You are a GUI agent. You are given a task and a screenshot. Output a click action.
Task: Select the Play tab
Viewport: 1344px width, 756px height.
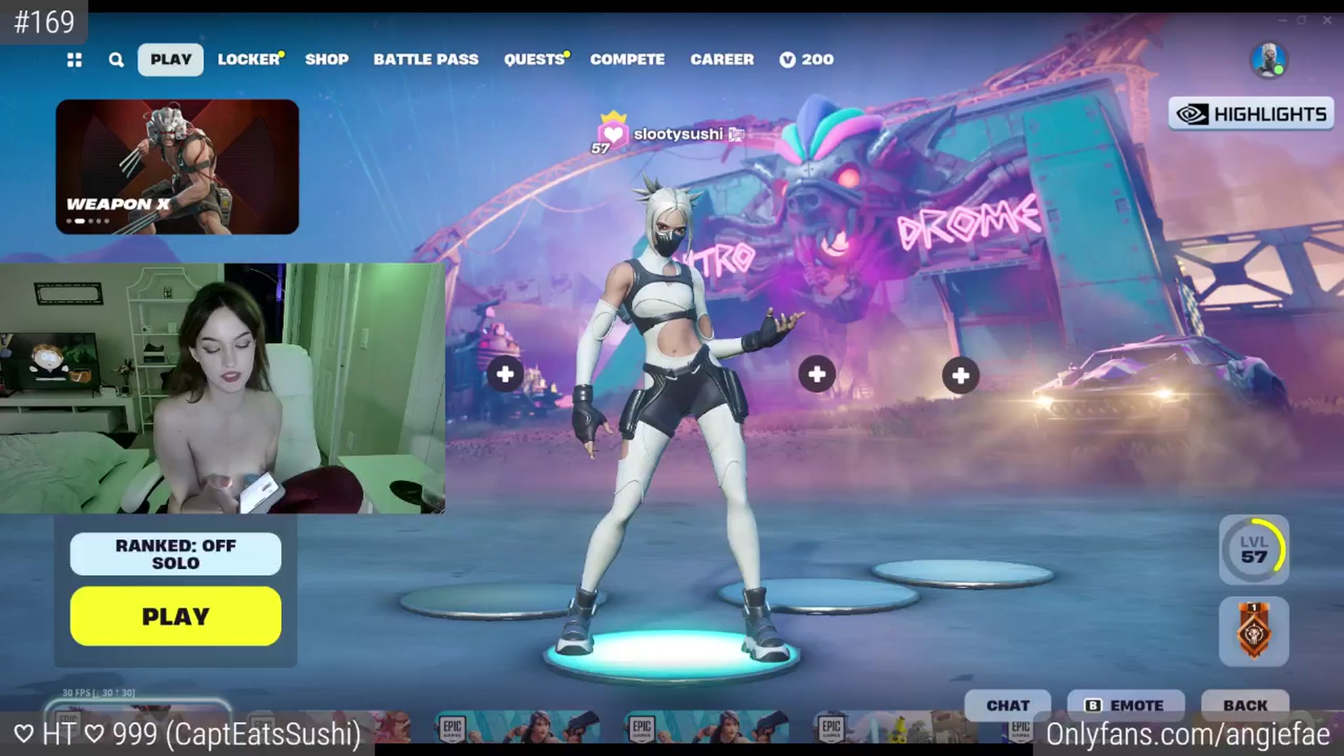tap(171, 59)
